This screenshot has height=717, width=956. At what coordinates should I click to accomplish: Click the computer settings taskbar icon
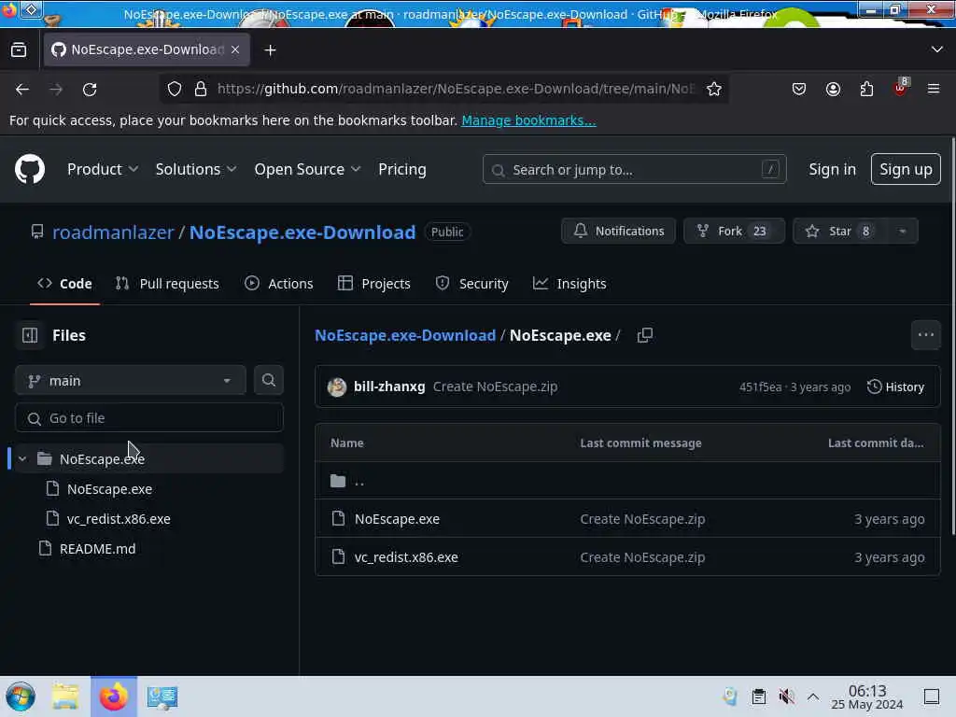coord(162,696)
